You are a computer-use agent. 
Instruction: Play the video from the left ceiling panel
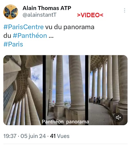23,90
